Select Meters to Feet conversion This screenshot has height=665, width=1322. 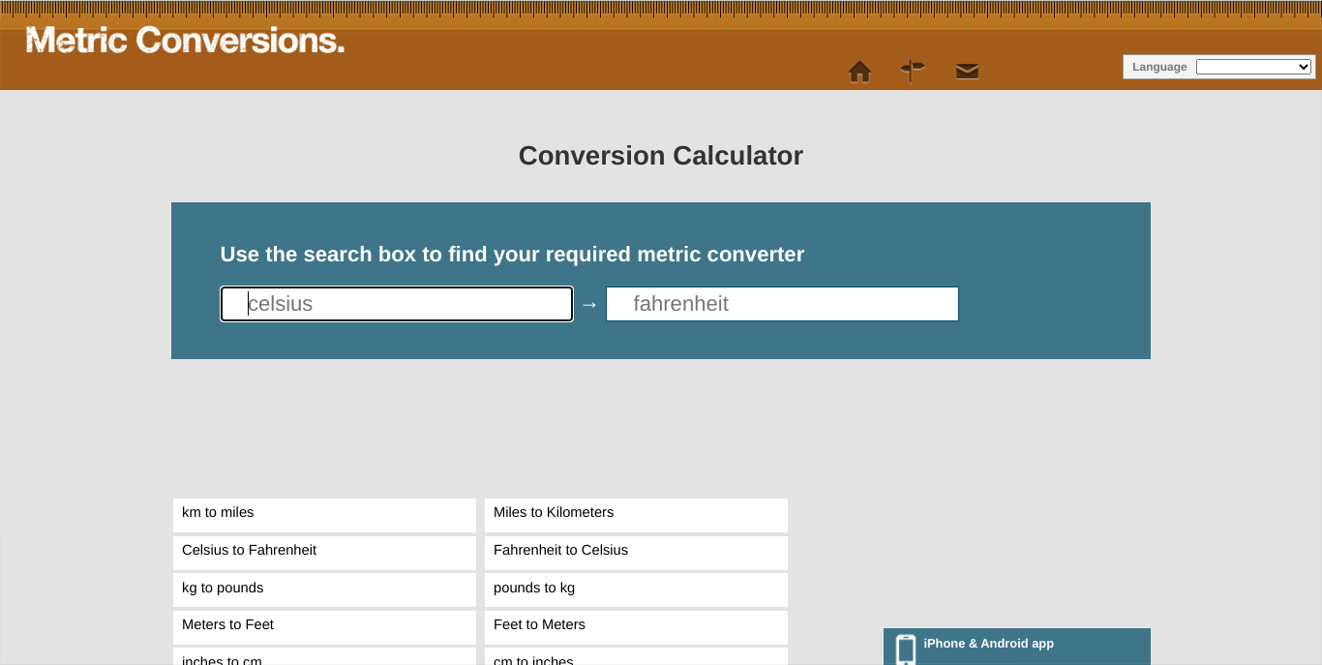(x=323, y=626)
